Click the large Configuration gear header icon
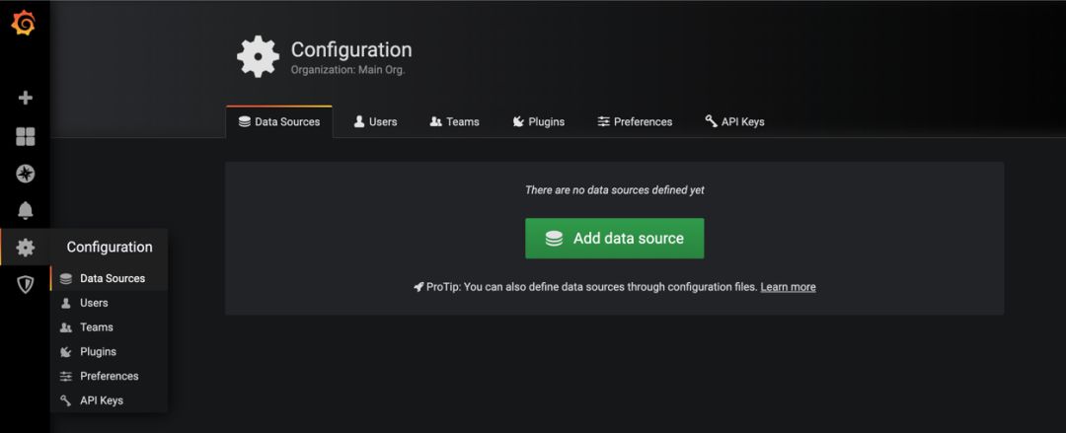Screen dimensions: 1066x433 coord(258,56)
